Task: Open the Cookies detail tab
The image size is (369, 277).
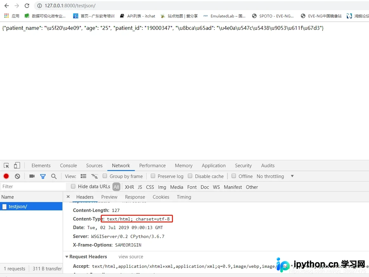Action: [x=161, y=197]
